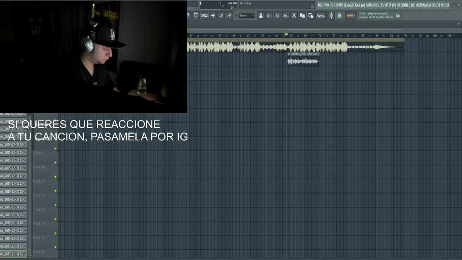Screen dimensions: 462x260
Task: Click the scissors cut icon
Action: point(294,16)
